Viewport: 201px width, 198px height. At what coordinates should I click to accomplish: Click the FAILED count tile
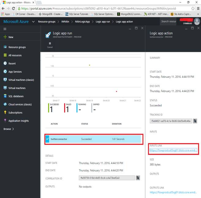pyautogui.click(x=68, y=108)
